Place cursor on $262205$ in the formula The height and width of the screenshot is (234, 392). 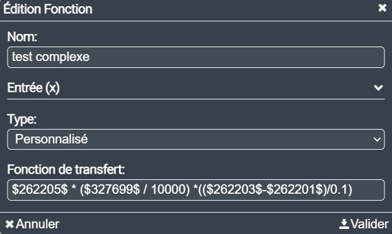pyautogui.click(x=40, y=189)
